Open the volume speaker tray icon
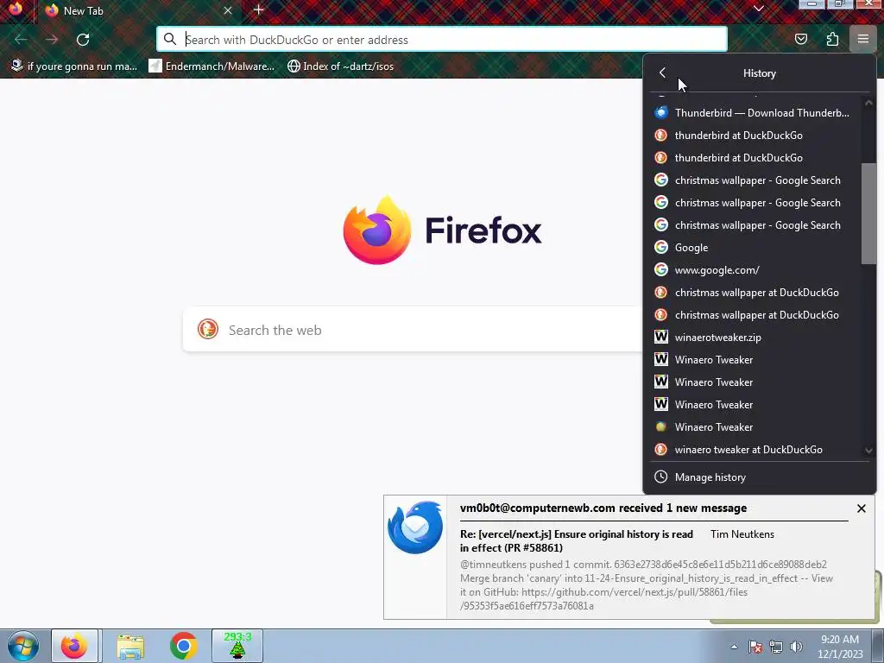 [x=796, y=647]
